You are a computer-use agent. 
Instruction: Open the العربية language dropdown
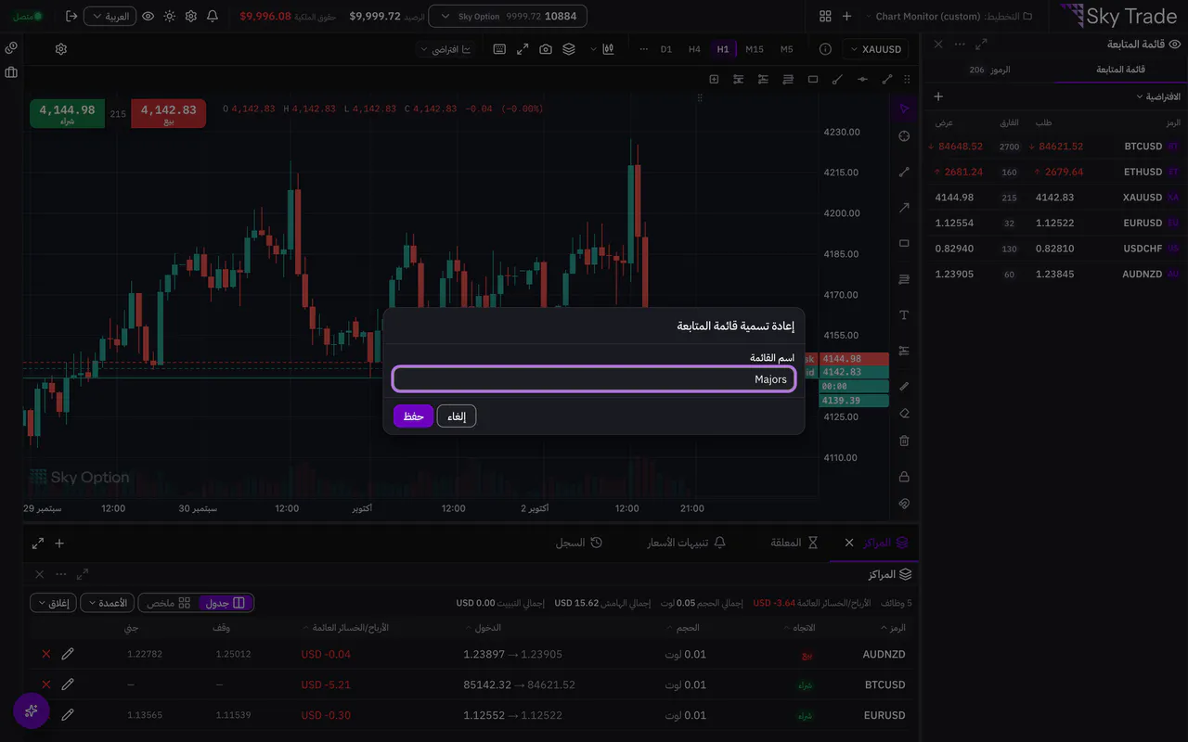pyautogui.click(x=110, y=17)
